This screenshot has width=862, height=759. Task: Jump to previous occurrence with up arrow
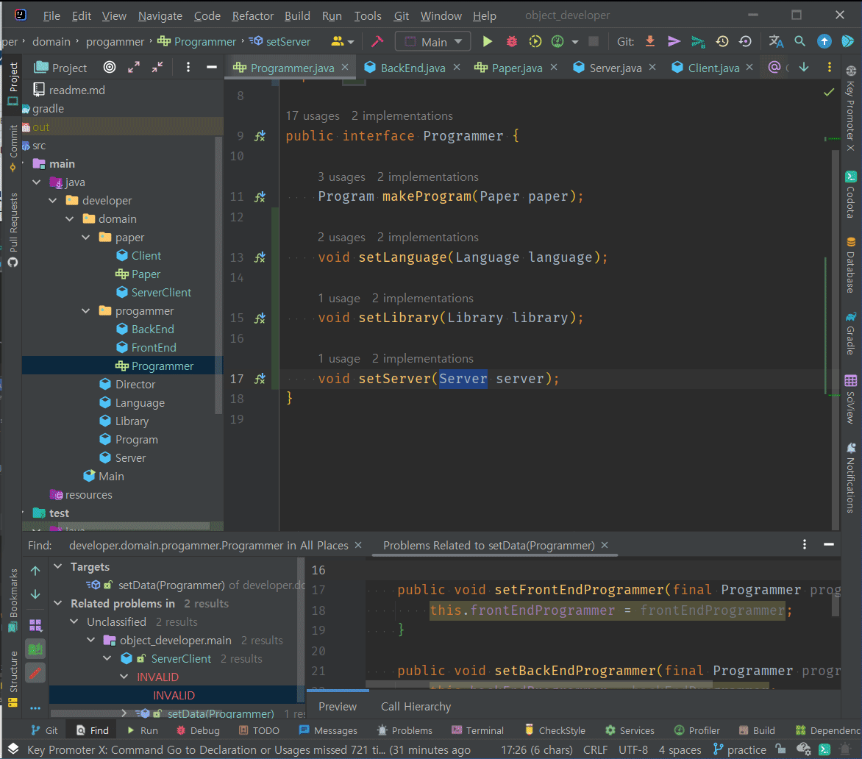[35, 571]
